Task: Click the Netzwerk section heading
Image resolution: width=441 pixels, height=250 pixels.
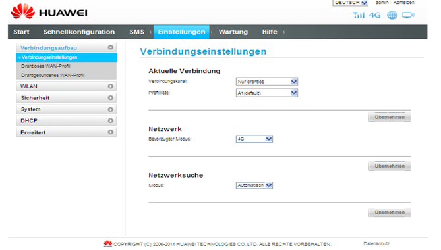Action: pyautogui.click(x=165, y=129)
